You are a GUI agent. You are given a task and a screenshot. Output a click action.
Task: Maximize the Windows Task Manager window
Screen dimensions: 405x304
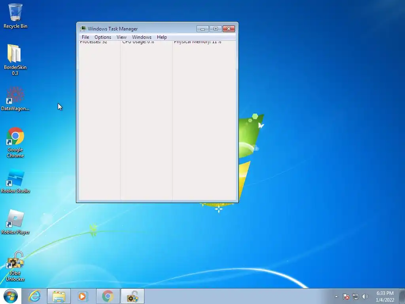216,28
